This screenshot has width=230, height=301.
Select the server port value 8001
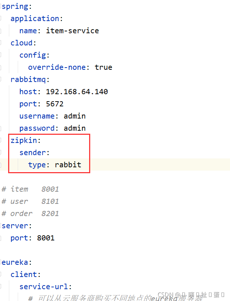pos(46,238)
